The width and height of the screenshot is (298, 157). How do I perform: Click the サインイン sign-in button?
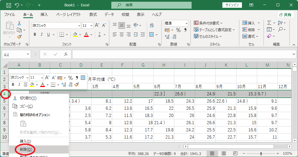pos(232,5)
